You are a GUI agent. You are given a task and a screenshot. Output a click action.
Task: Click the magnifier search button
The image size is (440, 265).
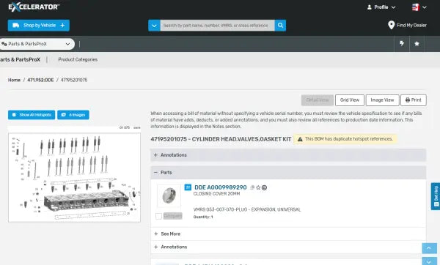pyautogui.click(x=280, y=26)
